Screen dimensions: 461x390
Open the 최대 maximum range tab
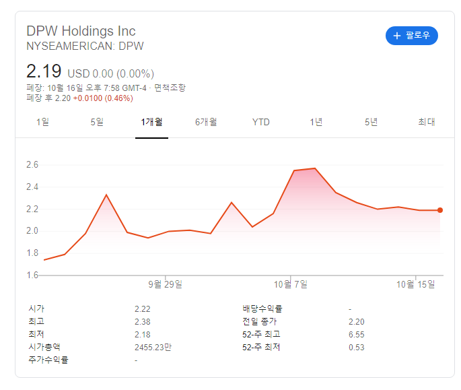[x=427, y=122]
